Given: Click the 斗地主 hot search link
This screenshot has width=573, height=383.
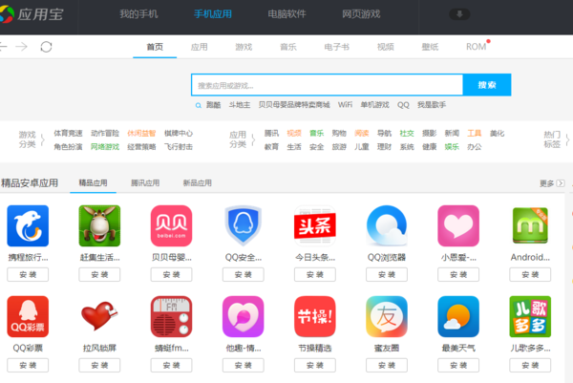Looking at the screenshot, I should pos(240,105).
